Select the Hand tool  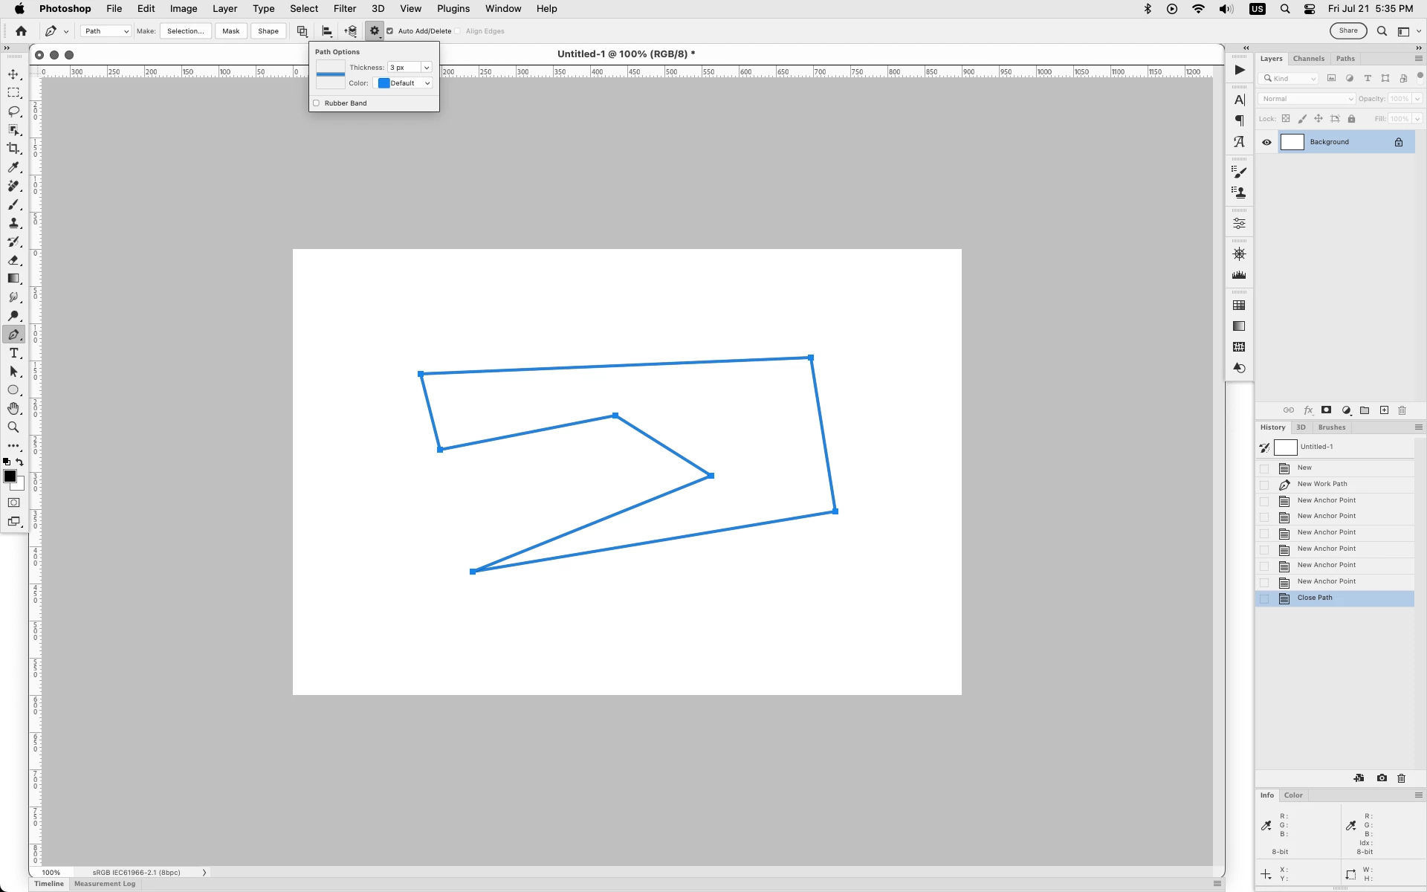point(13,409)
